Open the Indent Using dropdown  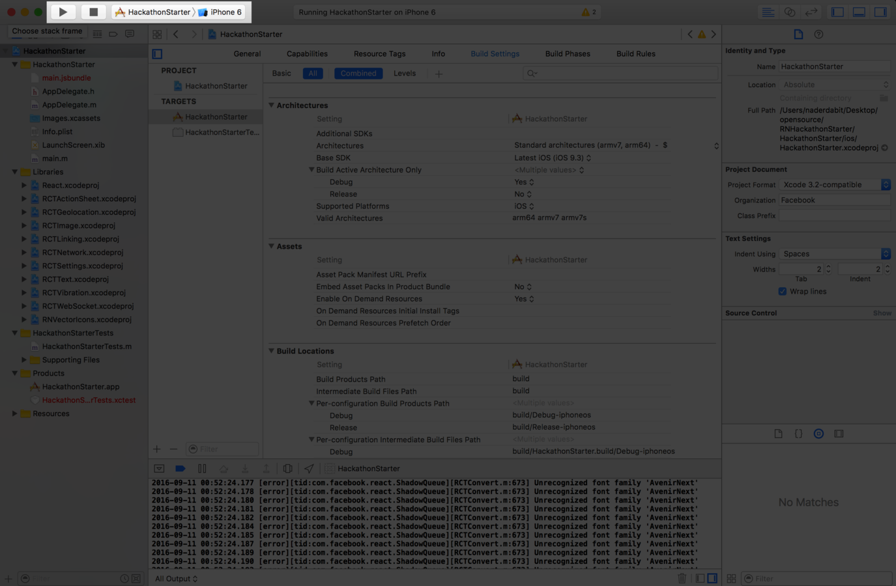(x=835, y=254)
